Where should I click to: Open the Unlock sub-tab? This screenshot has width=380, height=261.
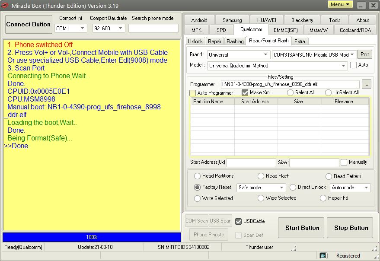tap(195, 41)
